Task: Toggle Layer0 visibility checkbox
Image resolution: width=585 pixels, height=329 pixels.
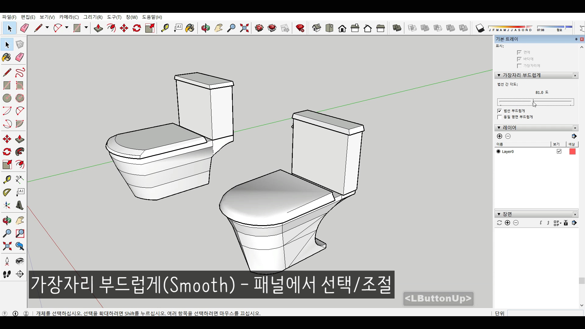Action: pos(559,151)
